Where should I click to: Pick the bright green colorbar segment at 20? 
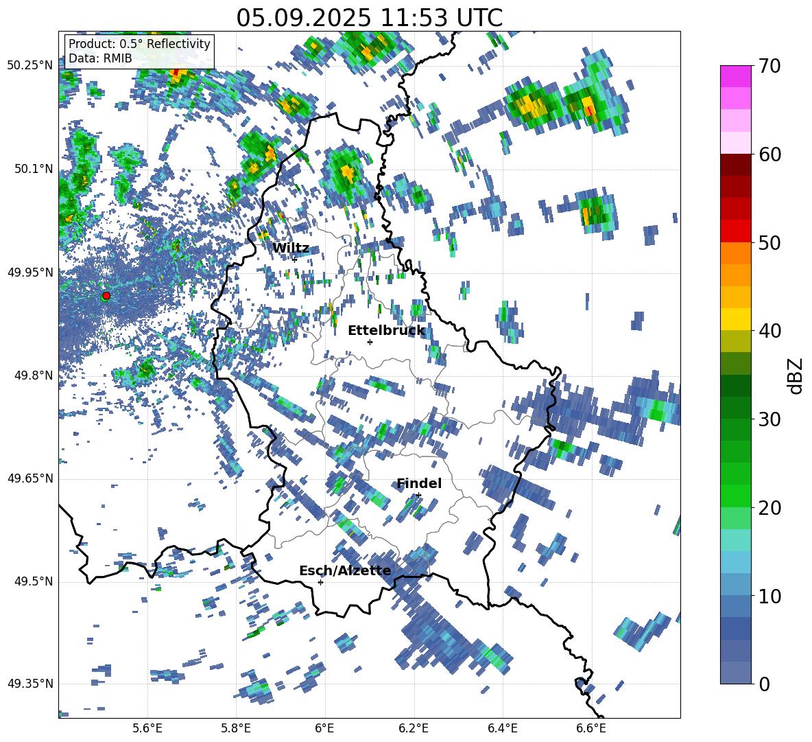[x=735, y=496]
